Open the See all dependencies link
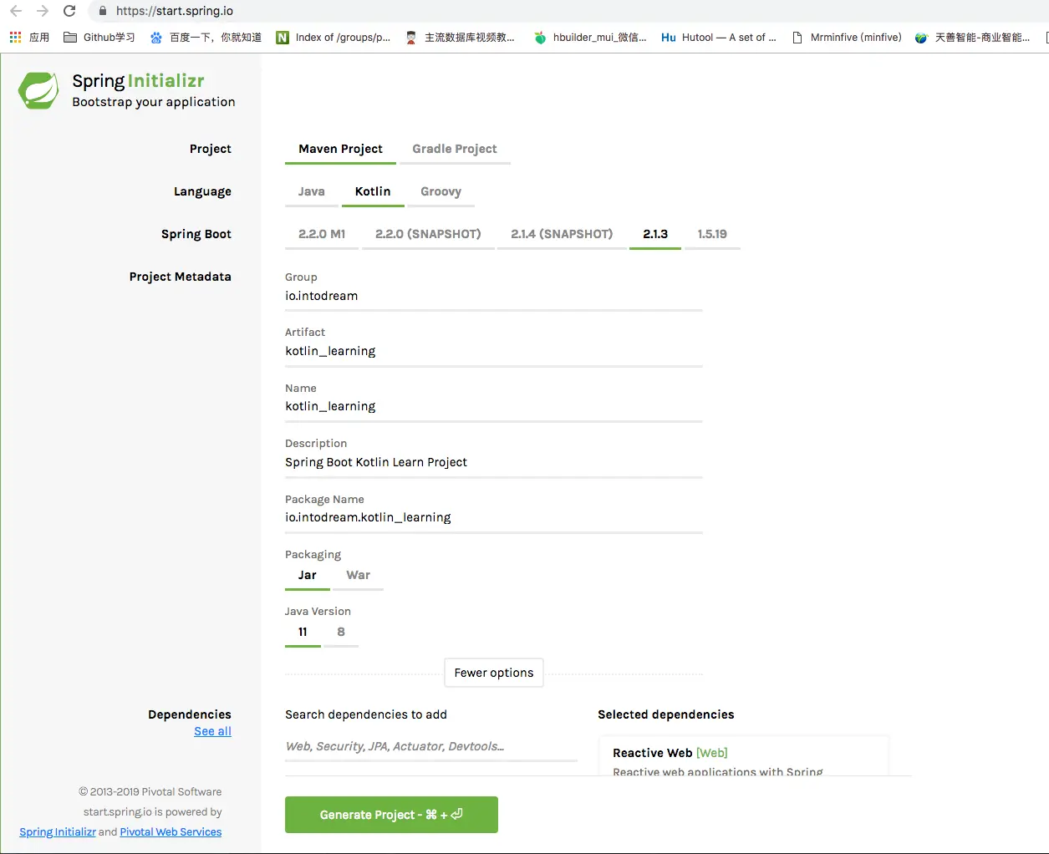This screenshot has height=854, width=1049. coord(212,731)
